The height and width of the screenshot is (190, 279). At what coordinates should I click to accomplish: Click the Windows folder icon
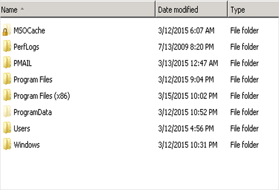point(7,144)
